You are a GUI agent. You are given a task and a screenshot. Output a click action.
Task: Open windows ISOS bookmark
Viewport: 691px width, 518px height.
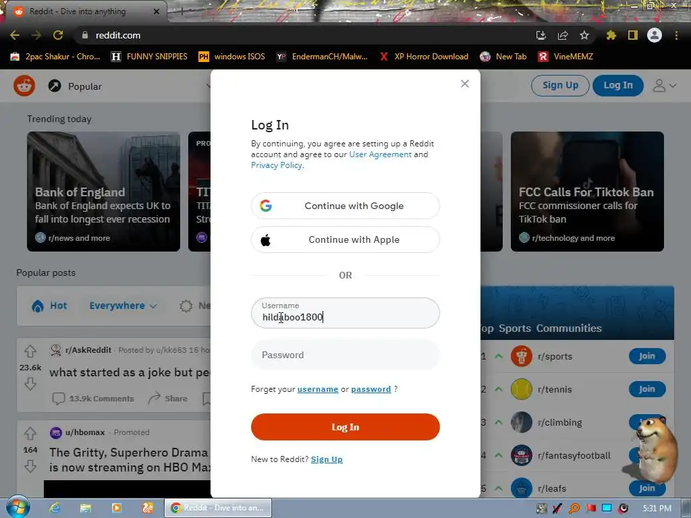click(232, 57)
